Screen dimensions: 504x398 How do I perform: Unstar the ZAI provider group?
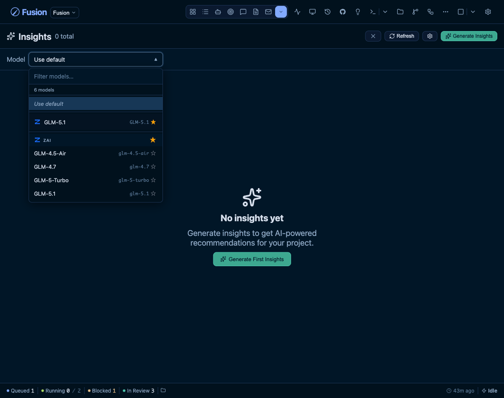153,140
